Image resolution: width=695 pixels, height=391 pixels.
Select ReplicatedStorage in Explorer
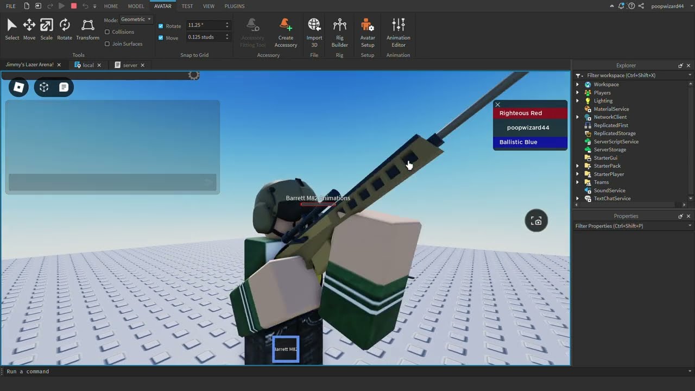(615, 134)
